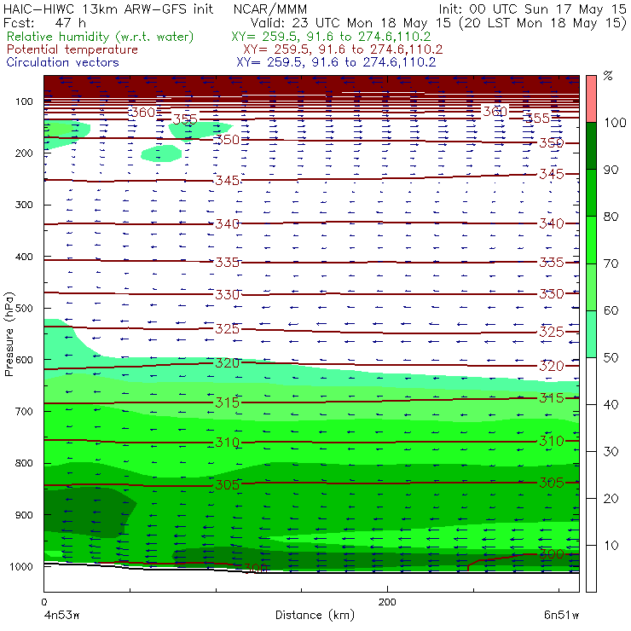
Task: Click the green XY coordinates line
Action: [x=331, y=37]
